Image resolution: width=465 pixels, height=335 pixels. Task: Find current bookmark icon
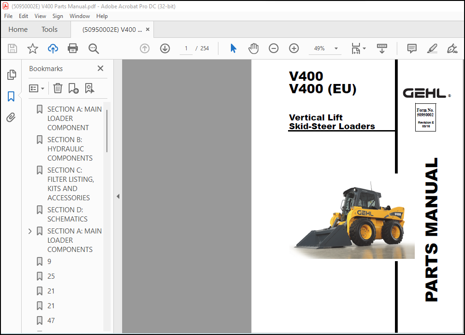(x=89, y=88)
